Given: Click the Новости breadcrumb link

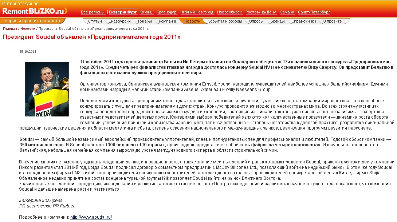Looking at the screenshot, I should point(28,29).
